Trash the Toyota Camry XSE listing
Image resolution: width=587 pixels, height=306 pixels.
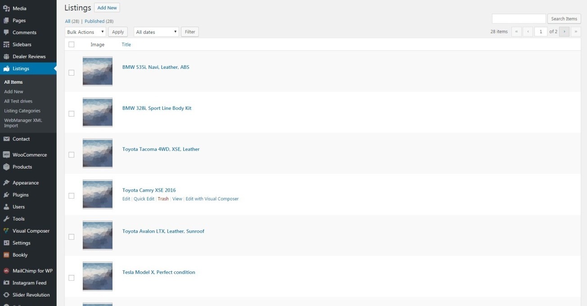coord(163,199)
